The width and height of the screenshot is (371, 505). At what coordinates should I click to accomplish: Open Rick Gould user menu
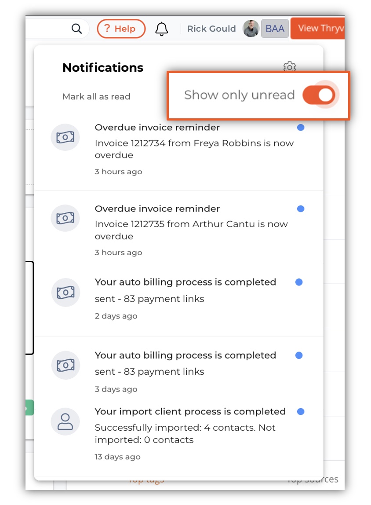coord(211,29)
